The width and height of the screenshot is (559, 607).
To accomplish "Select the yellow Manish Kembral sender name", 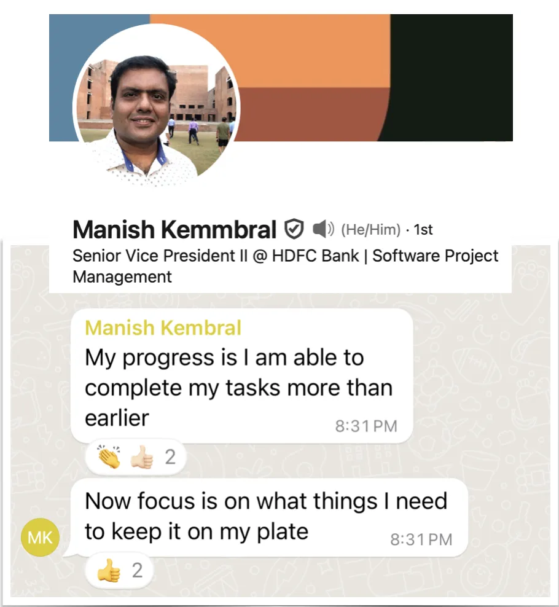I will [x=163, y=328].
